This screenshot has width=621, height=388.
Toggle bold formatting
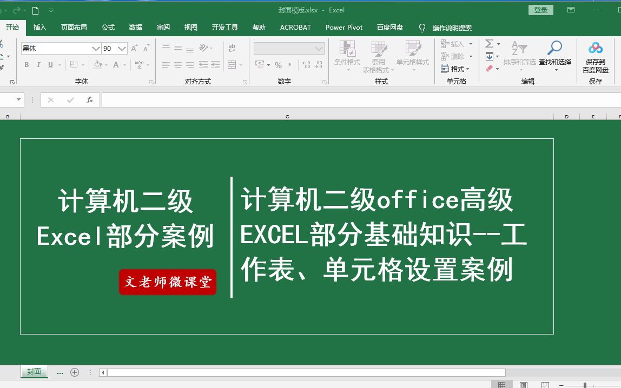point(26,64)
